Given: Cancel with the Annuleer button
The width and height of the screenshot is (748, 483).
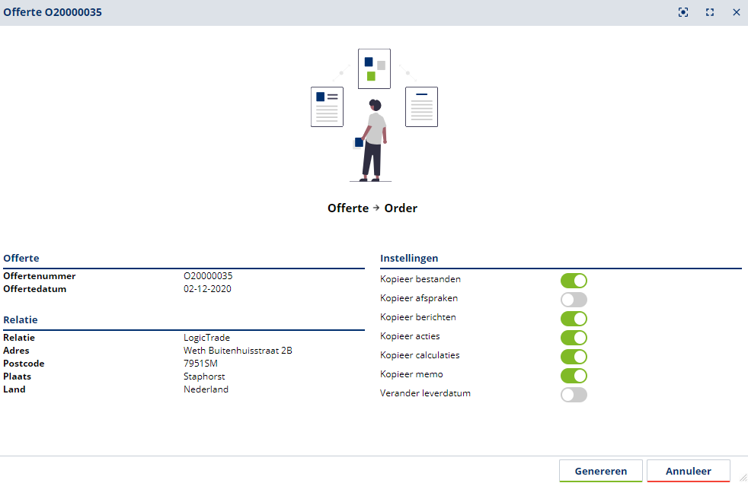Looking at the screenshot, I should coord(689,471).
